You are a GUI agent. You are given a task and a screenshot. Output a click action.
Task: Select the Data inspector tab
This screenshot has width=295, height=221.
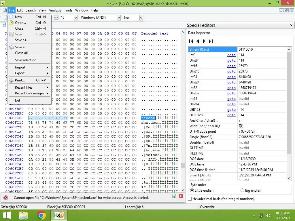[x=199, y=33]
